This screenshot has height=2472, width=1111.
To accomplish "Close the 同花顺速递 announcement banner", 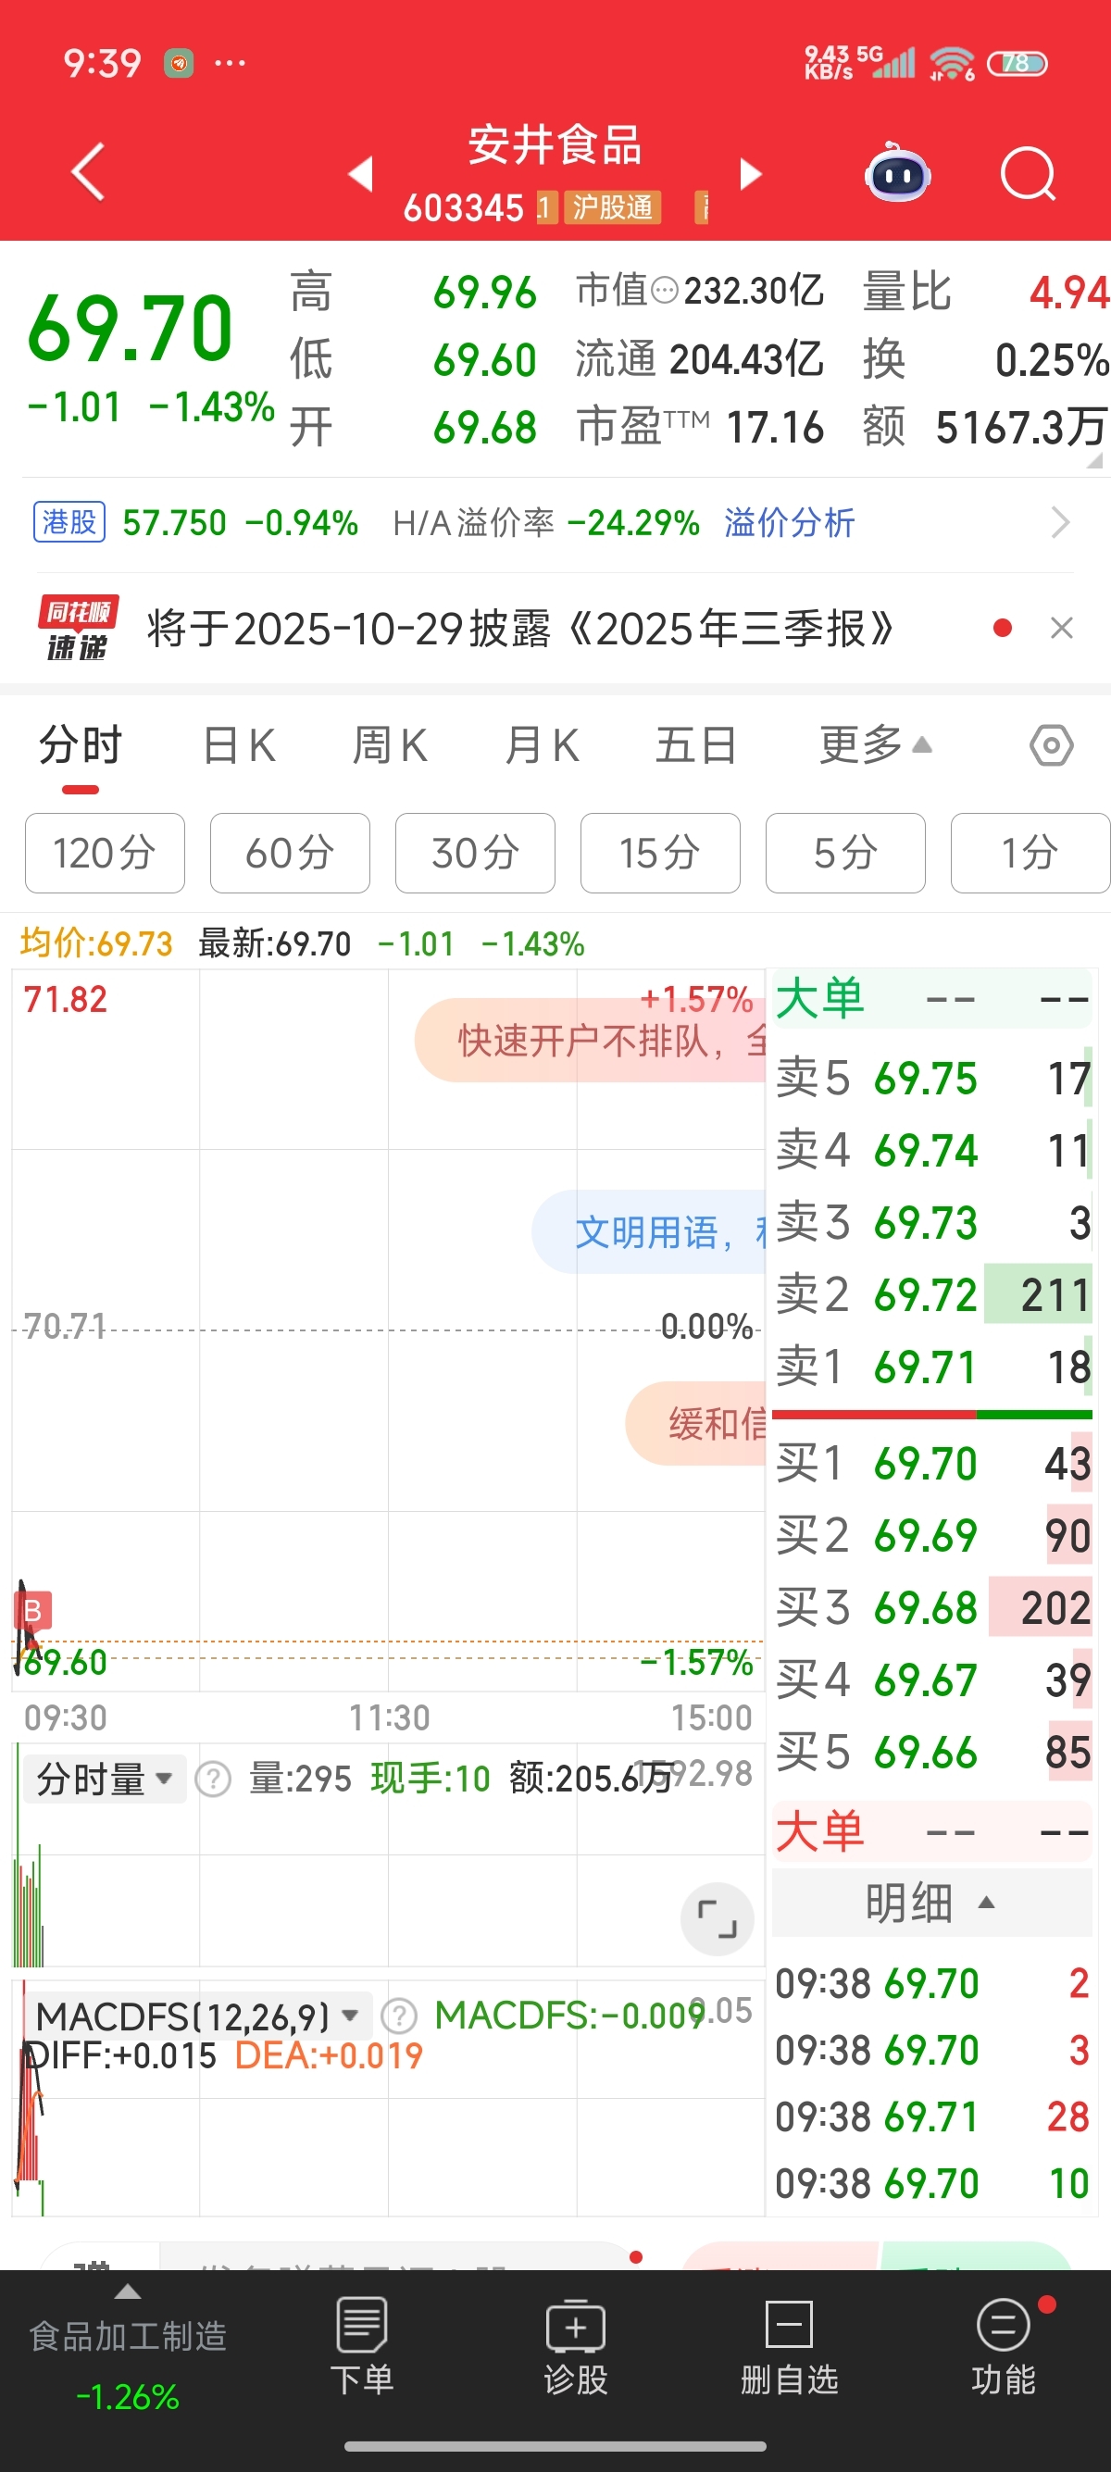I will [1061, 628].
